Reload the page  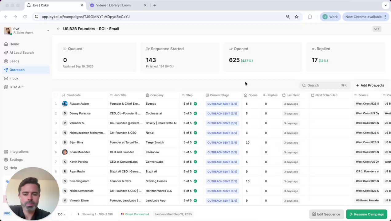(x=25, y=17)
